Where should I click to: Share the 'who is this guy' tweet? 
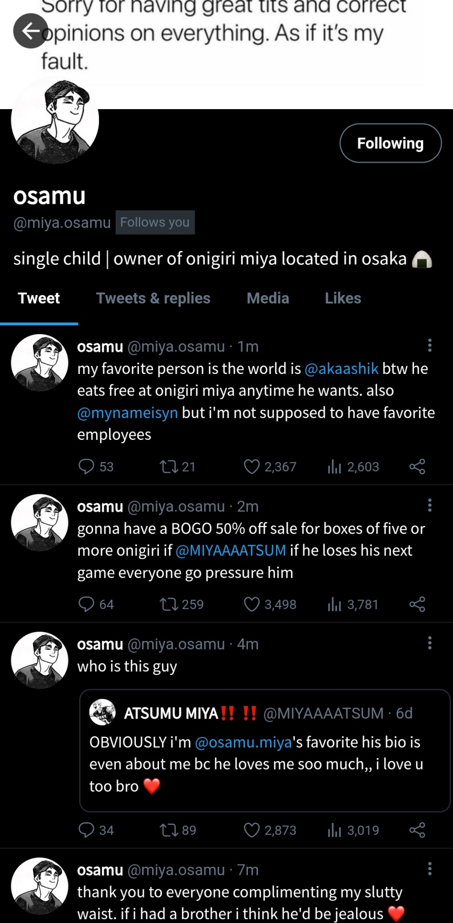point(417,830)
